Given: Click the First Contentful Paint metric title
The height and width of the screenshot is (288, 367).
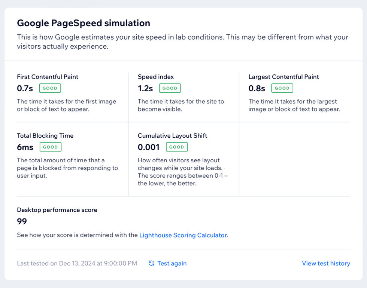Looking at the screenshot, I should tap(48, 77).
